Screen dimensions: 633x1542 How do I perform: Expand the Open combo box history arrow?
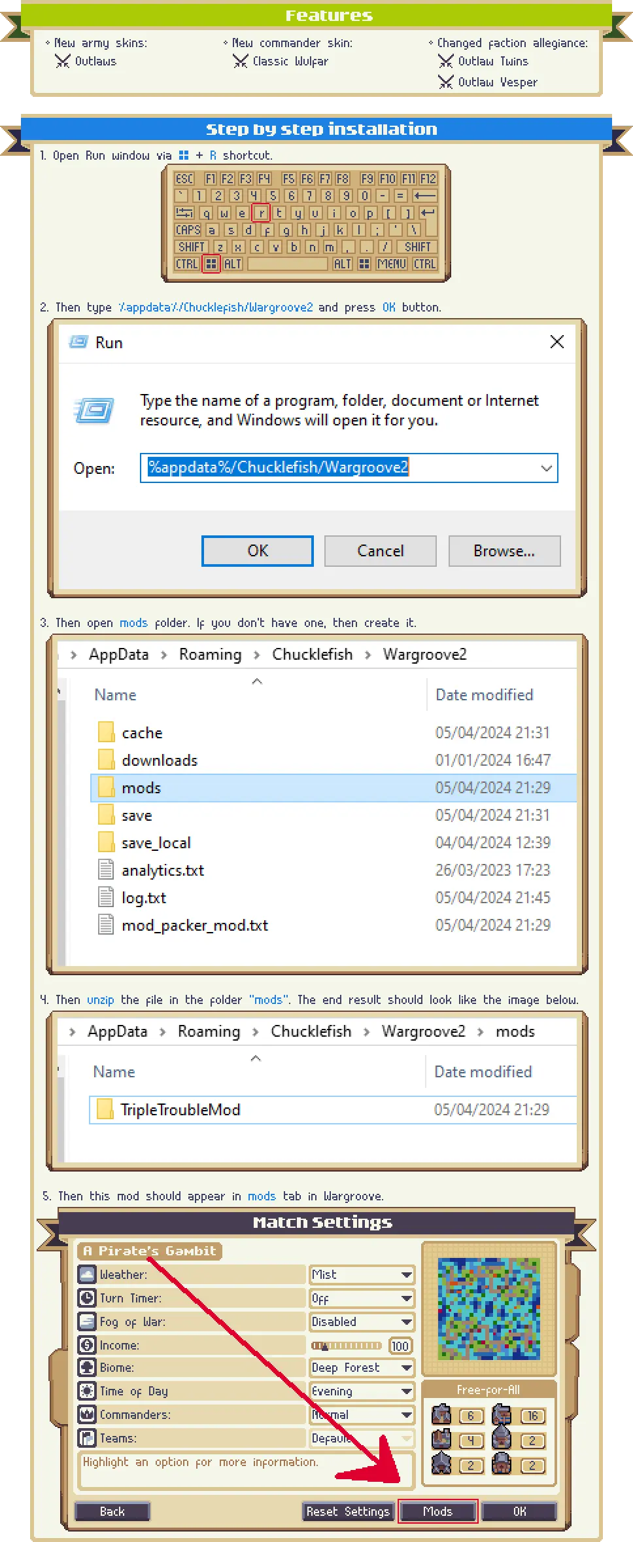click(x=547, y=468)
